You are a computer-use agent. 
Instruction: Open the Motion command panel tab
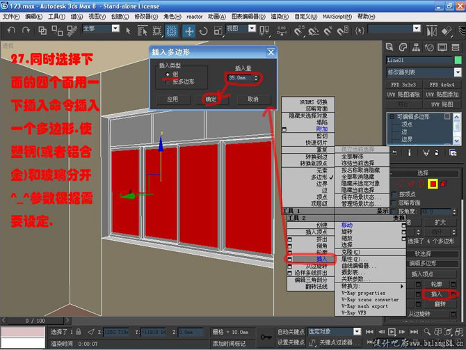coord(429,47)
